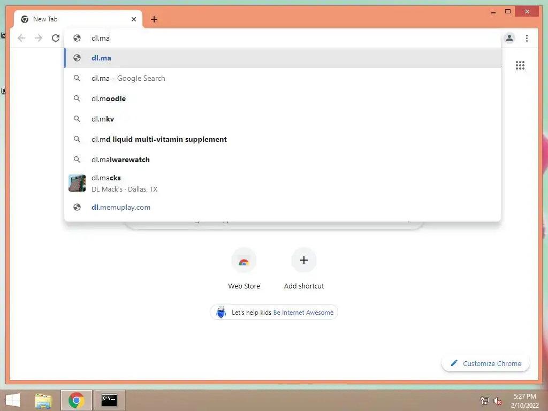Viewport: 548px width, 411px height.
Task: Choose dl.md liquid multi-vitamin supplement suggestion
Action: [x=283, y=139]
